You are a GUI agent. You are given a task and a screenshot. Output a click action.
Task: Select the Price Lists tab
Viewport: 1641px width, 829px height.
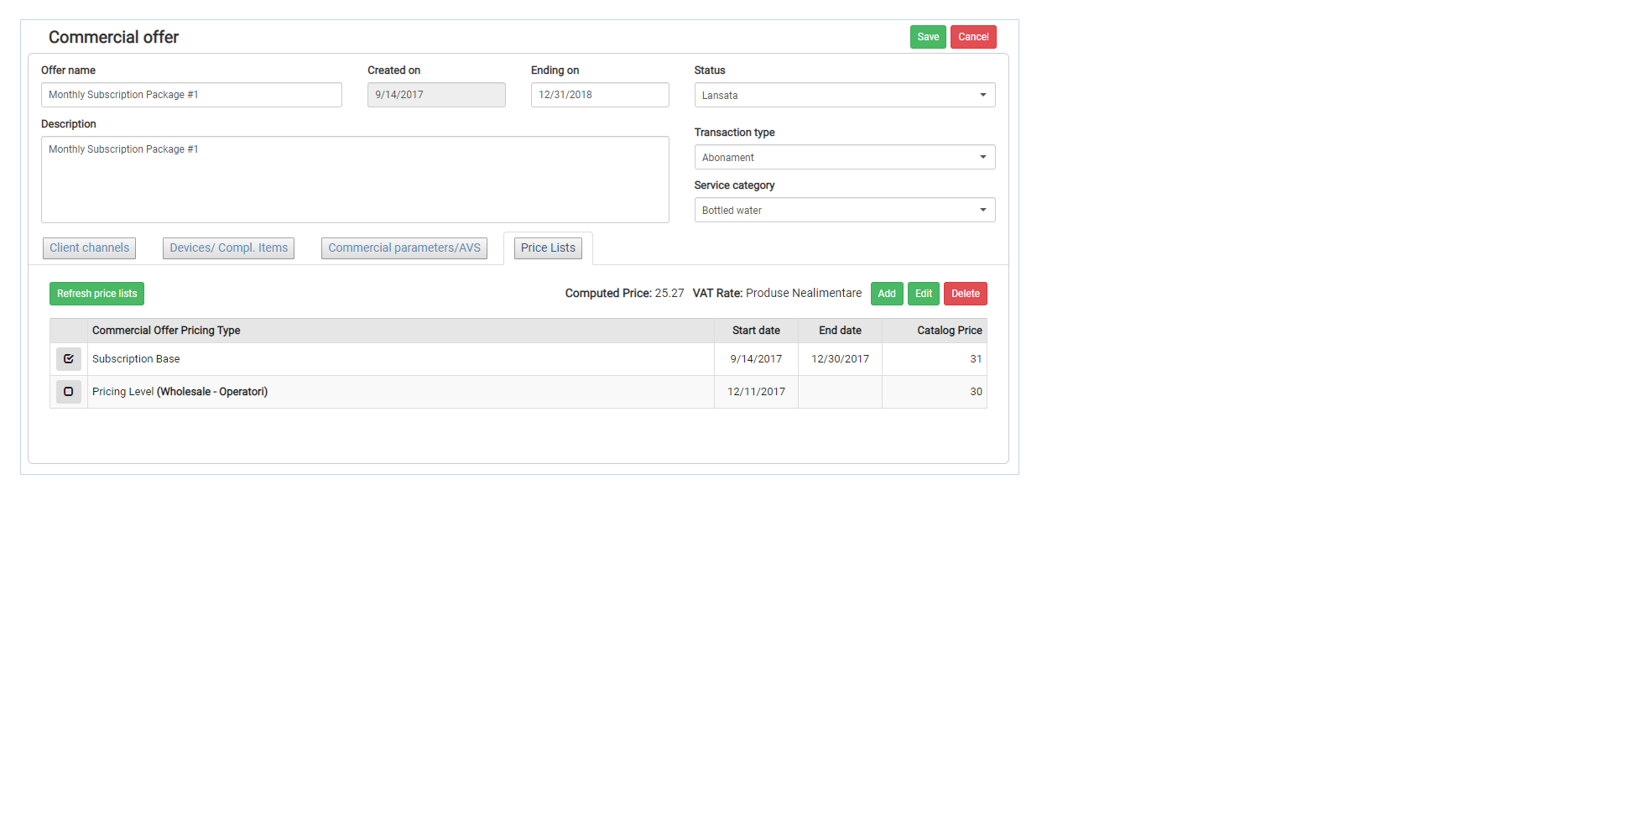[548, 248]
